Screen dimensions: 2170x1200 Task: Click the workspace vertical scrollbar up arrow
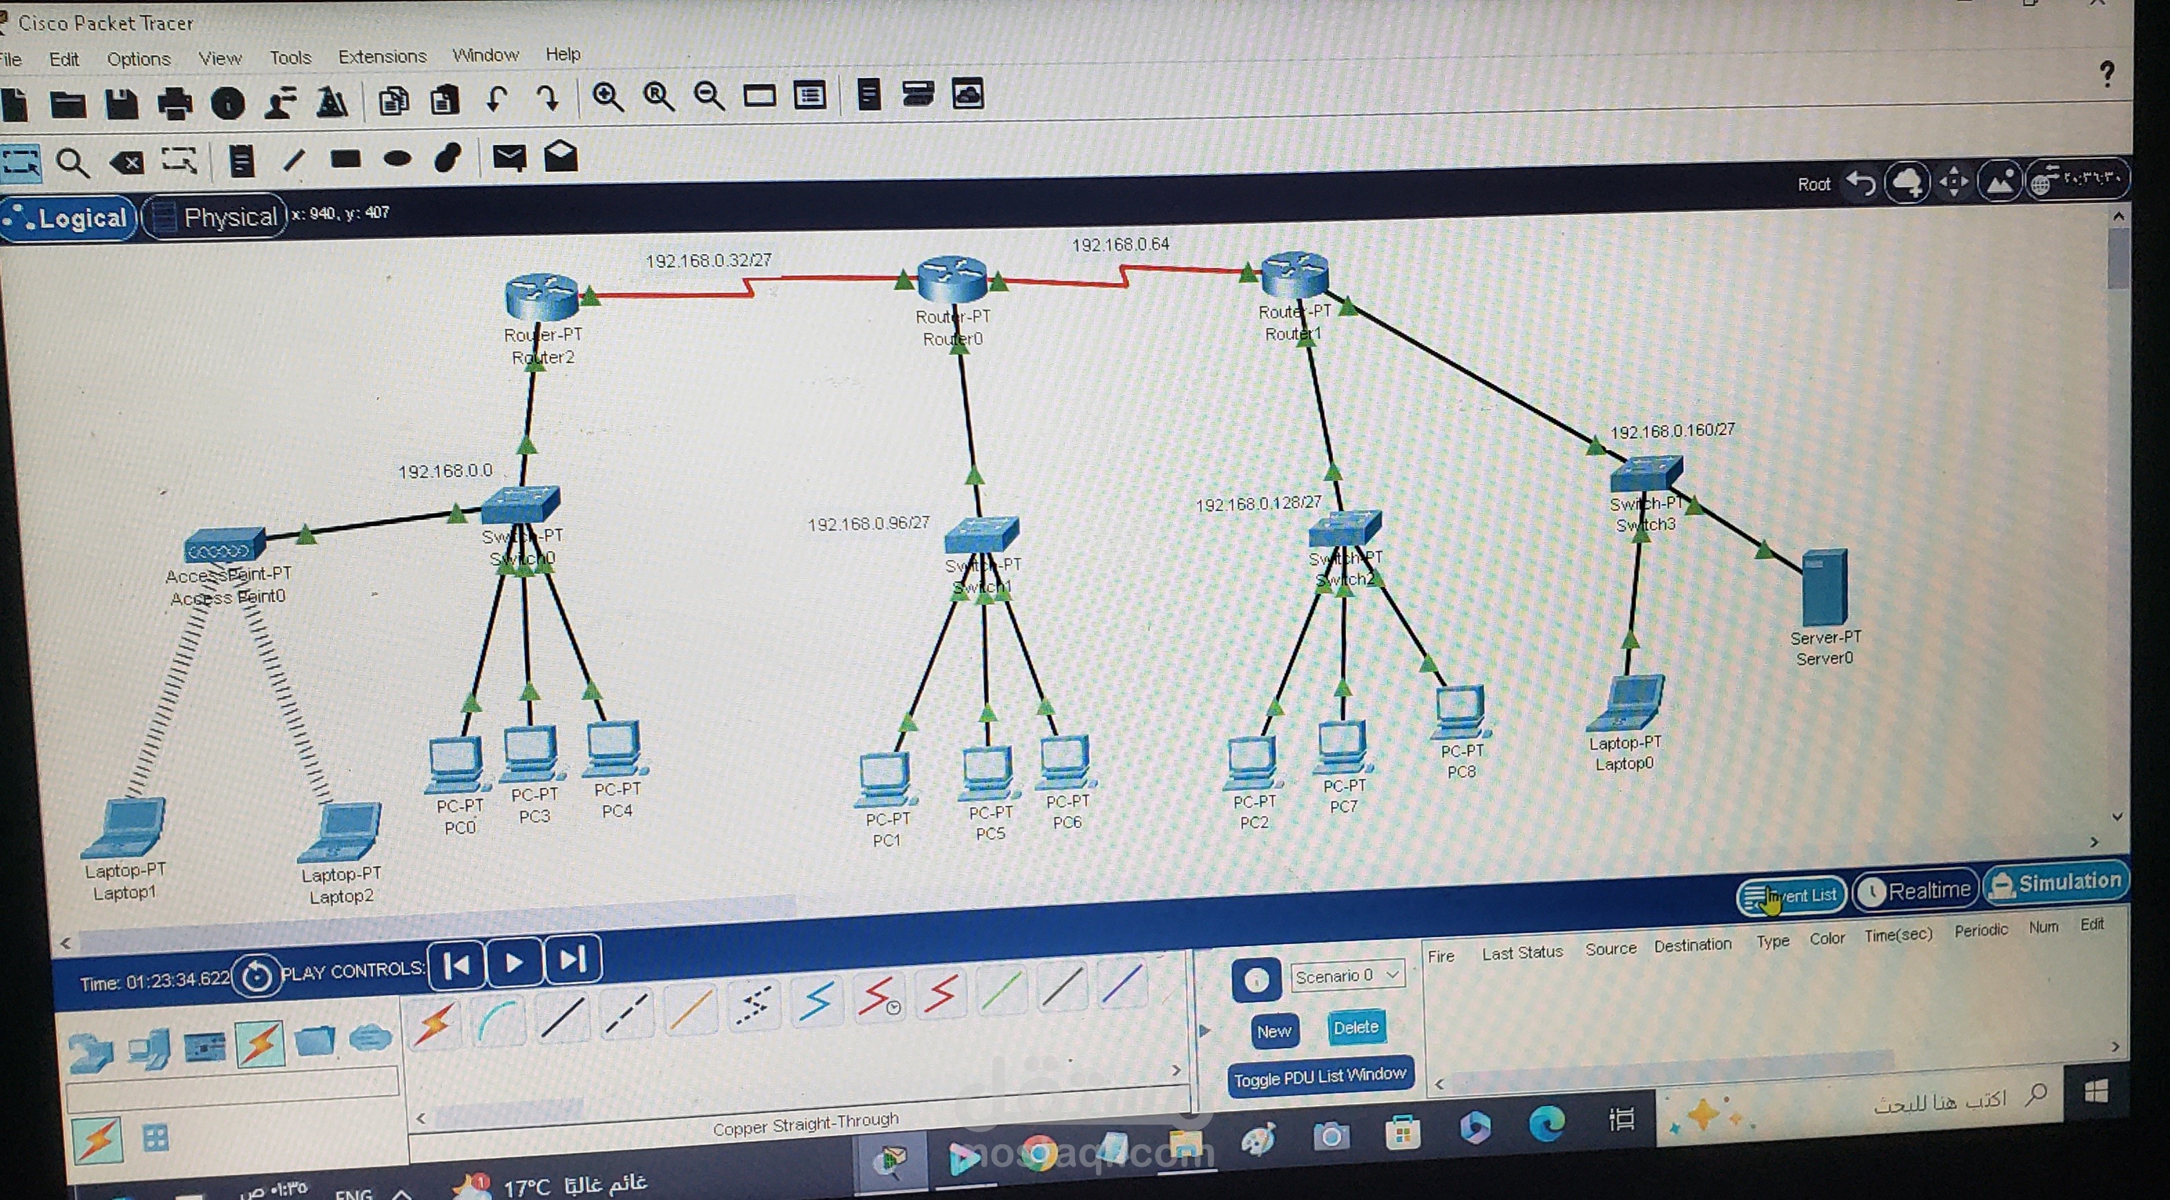[x=2118, y=216]
